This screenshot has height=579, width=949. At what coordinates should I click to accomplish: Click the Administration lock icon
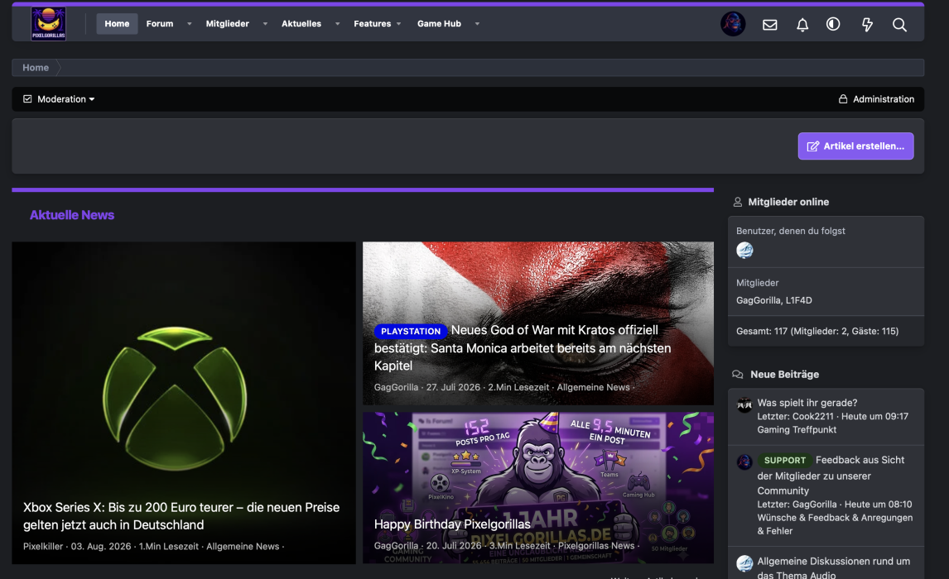(842, 98)
